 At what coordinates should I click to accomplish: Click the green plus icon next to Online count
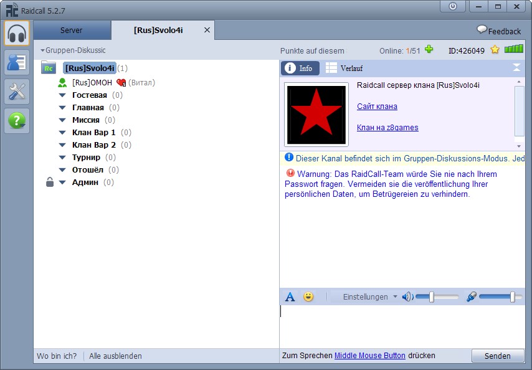pyautogui.click(x=429, y=49)
